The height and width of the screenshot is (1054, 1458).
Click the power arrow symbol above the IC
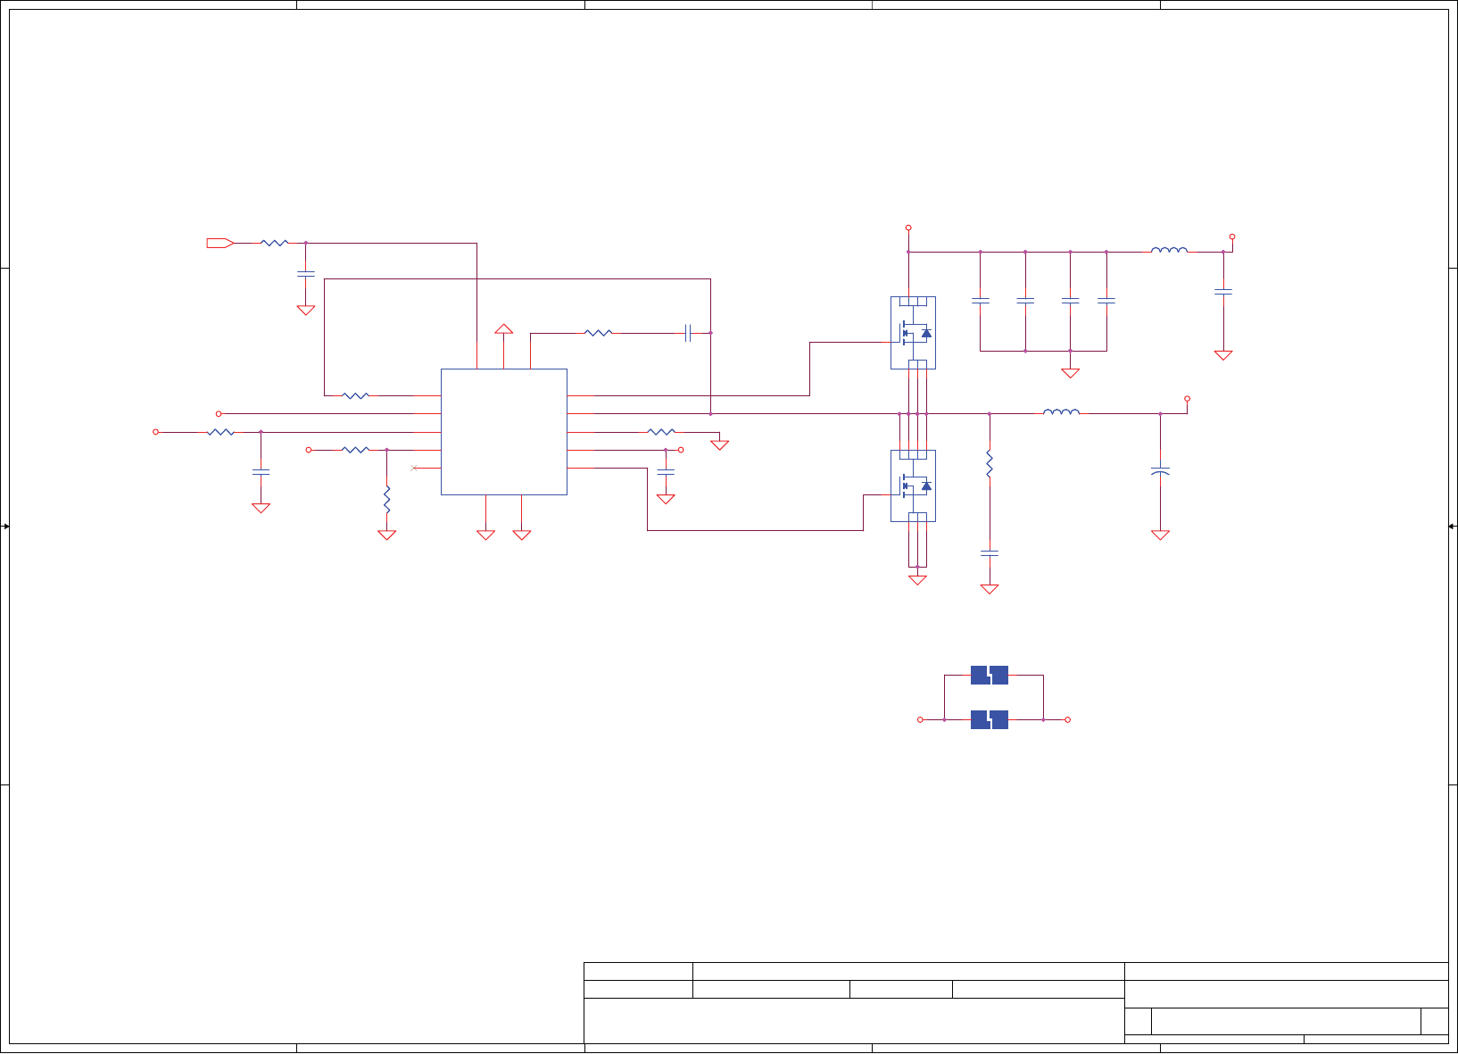(504, 329)
